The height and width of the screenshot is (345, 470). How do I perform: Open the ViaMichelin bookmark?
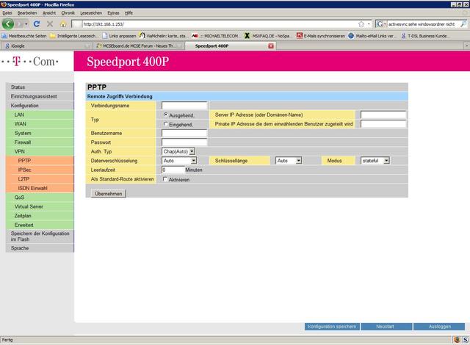164,36
